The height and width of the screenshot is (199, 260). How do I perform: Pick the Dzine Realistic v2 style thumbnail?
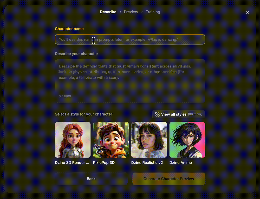point(149,140)
